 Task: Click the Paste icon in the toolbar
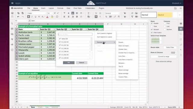click(x=23, y=13)
